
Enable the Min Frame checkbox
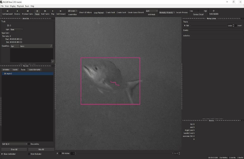60,153
